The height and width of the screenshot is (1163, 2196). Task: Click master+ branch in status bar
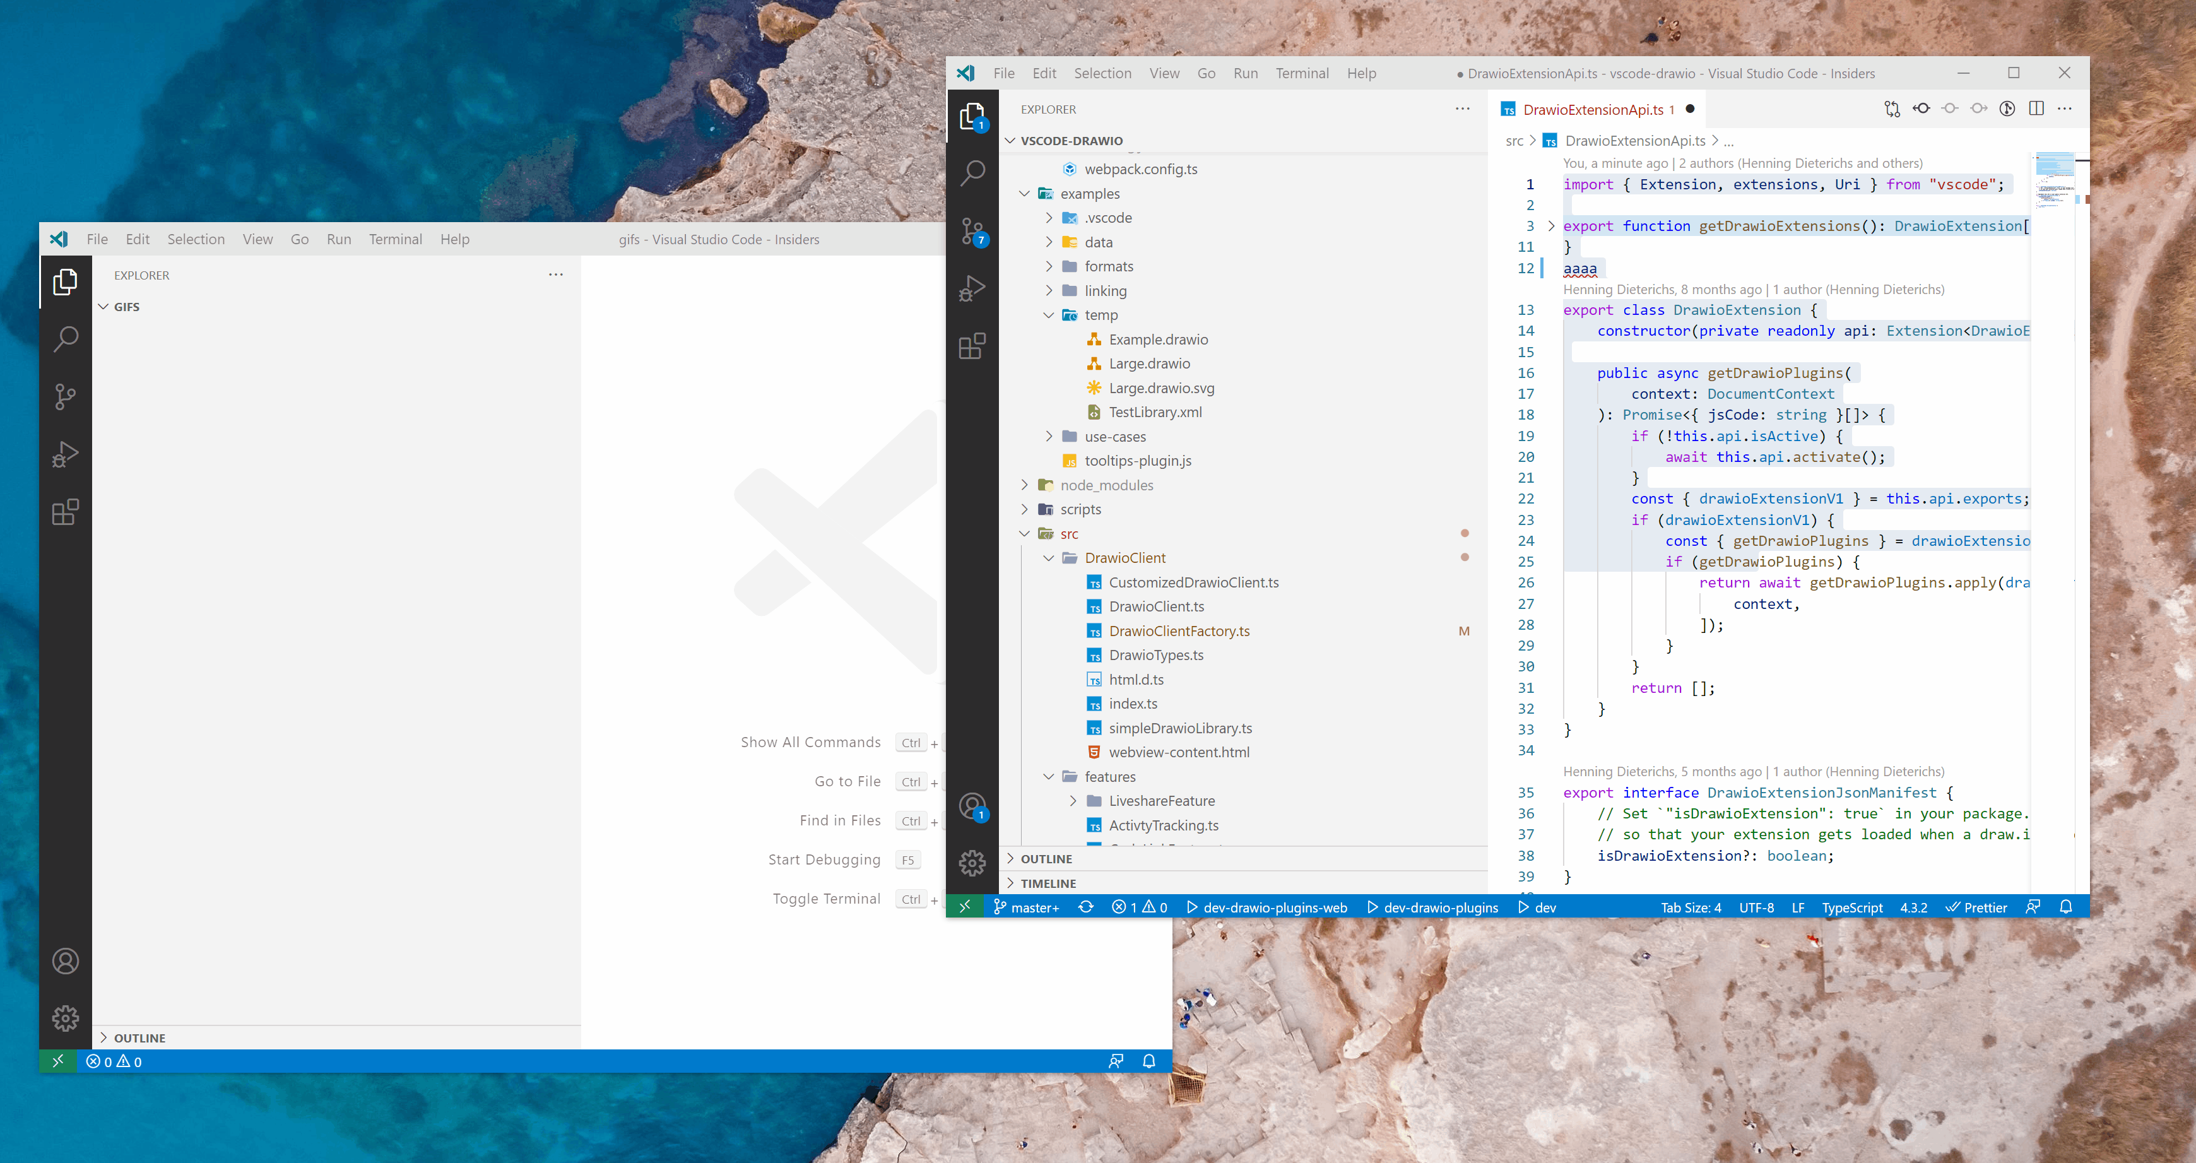click(x=1027, y=907)
